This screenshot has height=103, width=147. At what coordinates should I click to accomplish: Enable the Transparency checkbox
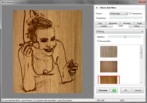(x=130, y=13)
